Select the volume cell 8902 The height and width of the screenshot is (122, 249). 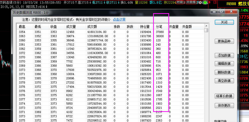coord(69,91)
